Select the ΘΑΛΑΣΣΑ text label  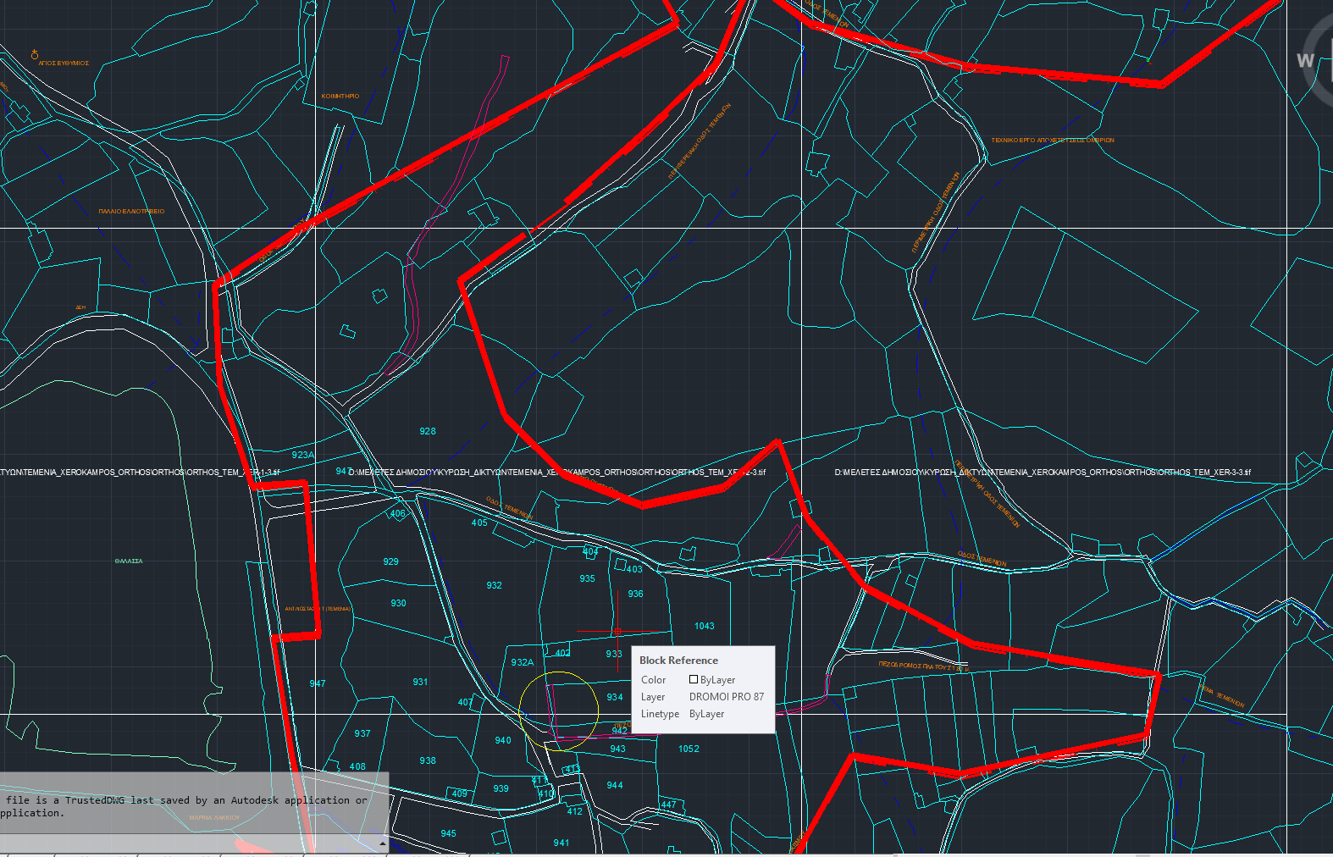(129, 561)
